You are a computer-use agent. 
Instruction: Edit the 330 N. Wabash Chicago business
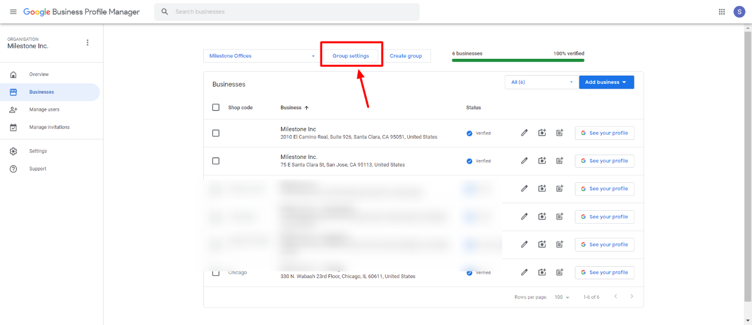click(x=524, y=272)
